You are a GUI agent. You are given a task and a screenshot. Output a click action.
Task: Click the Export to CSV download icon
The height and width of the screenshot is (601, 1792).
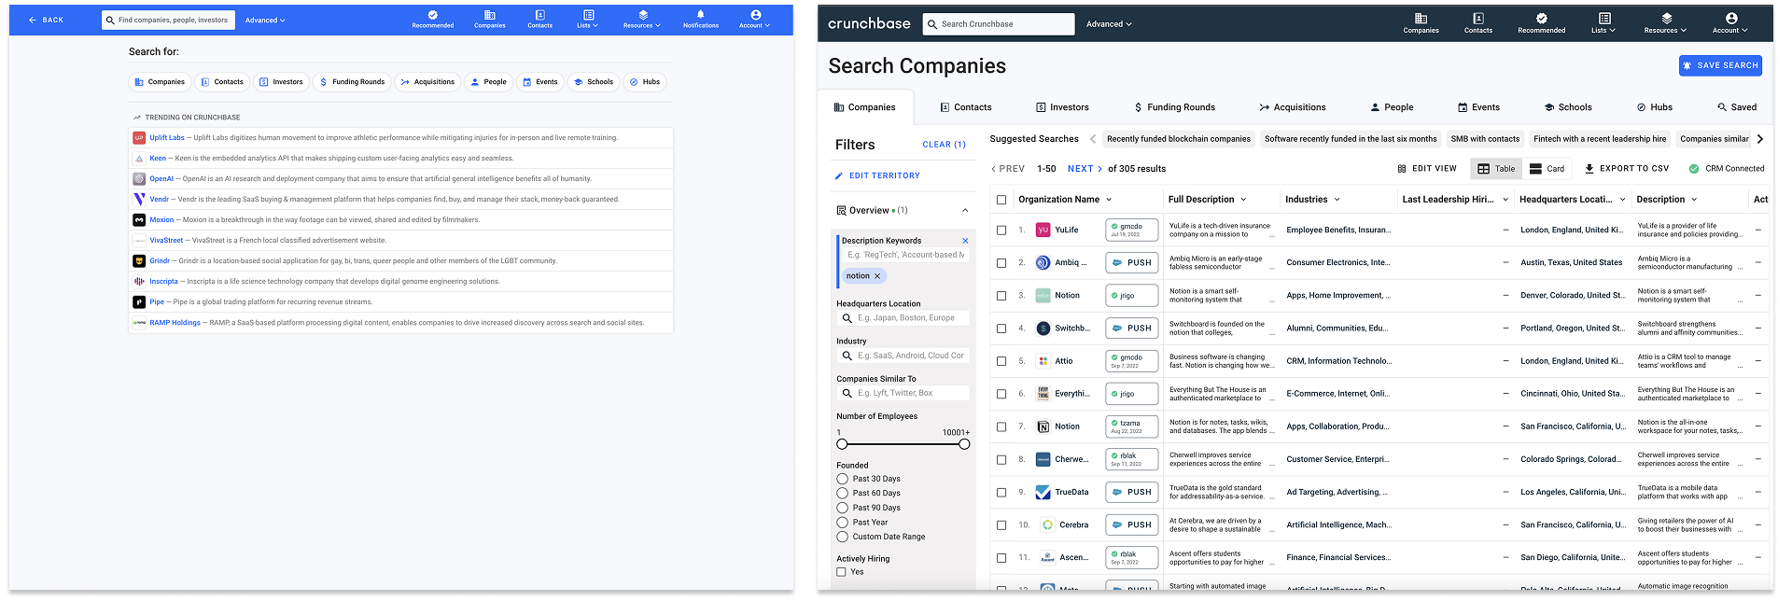tap(1589, 169)
